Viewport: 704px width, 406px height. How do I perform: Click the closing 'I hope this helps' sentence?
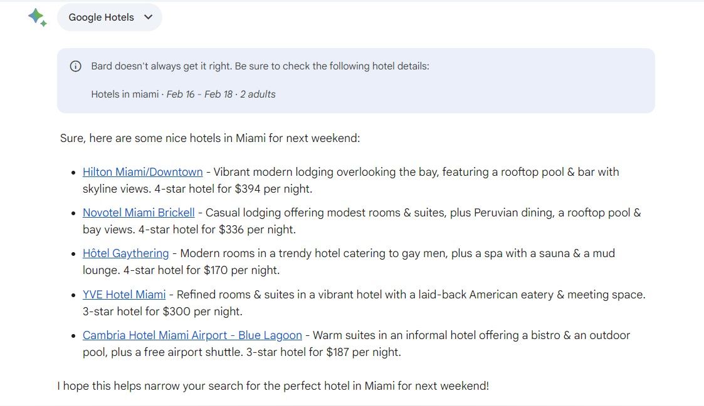pos(273,386)
